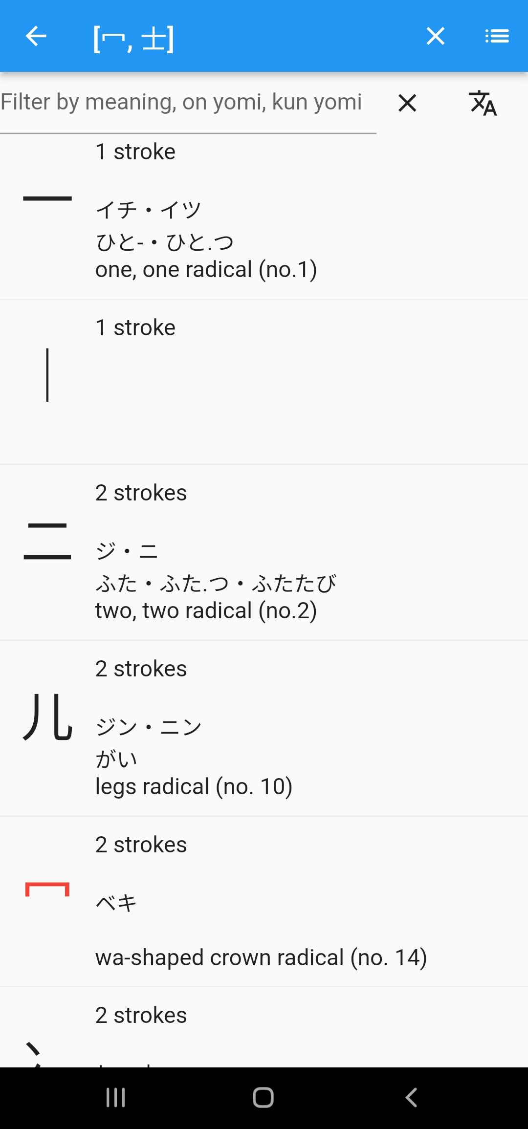Open the list view menu icon
The image size is (528, 1129).
coord(497,36)
